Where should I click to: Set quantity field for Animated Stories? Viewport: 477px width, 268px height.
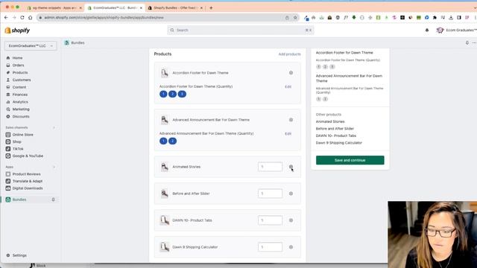tap(270, 167)
